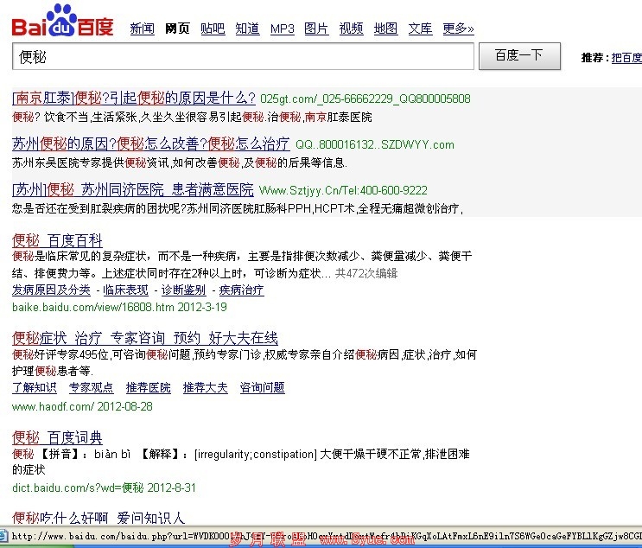Click the search box containing 便秘
The width and height of the screenshot is (642, 548).
tap(243, 56)
